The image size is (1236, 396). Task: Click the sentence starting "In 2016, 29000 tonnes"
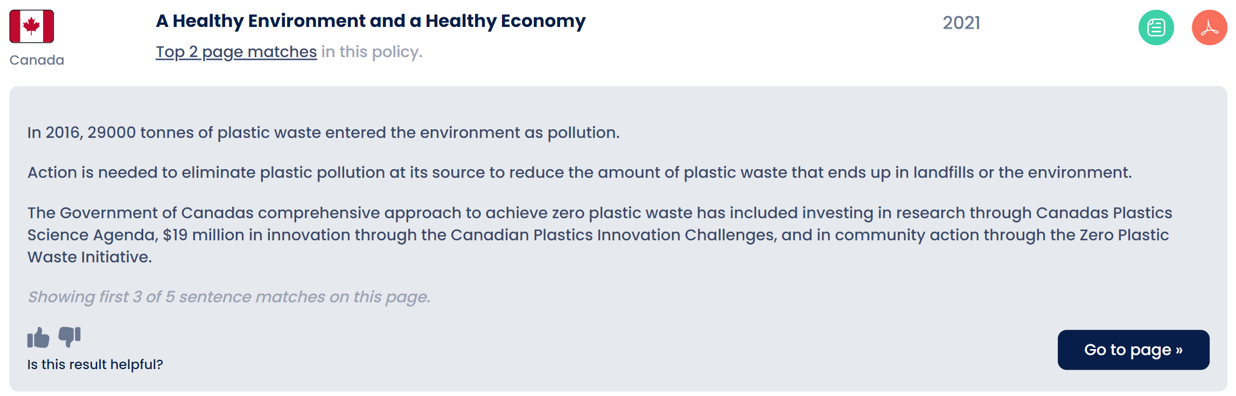pyautogui.click(x=323, y=133)
